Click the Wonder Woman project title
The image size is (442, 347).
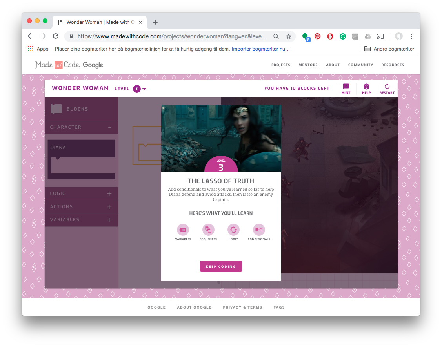tap(80, 88)
